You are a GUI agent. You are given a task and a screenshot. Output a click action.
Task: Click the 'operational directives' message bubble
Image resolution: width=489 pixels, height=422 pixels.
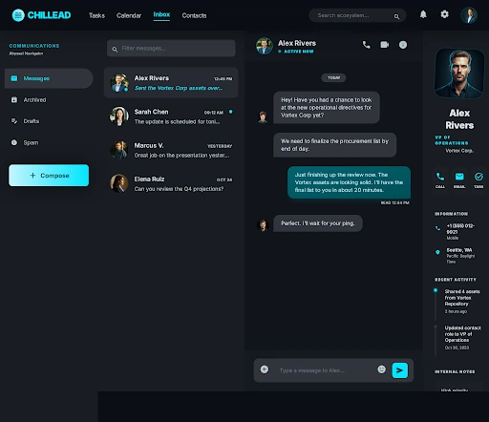[327, 108]
